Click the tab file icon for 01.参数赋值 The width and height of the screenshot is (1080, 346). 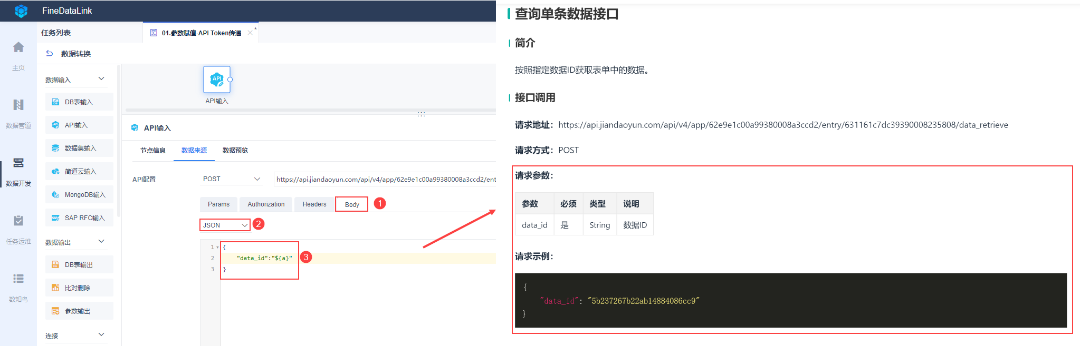click(x=154, y=33)
